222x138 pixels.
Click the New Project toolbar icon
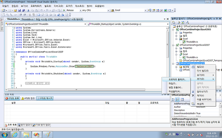(x=3, y=10)
